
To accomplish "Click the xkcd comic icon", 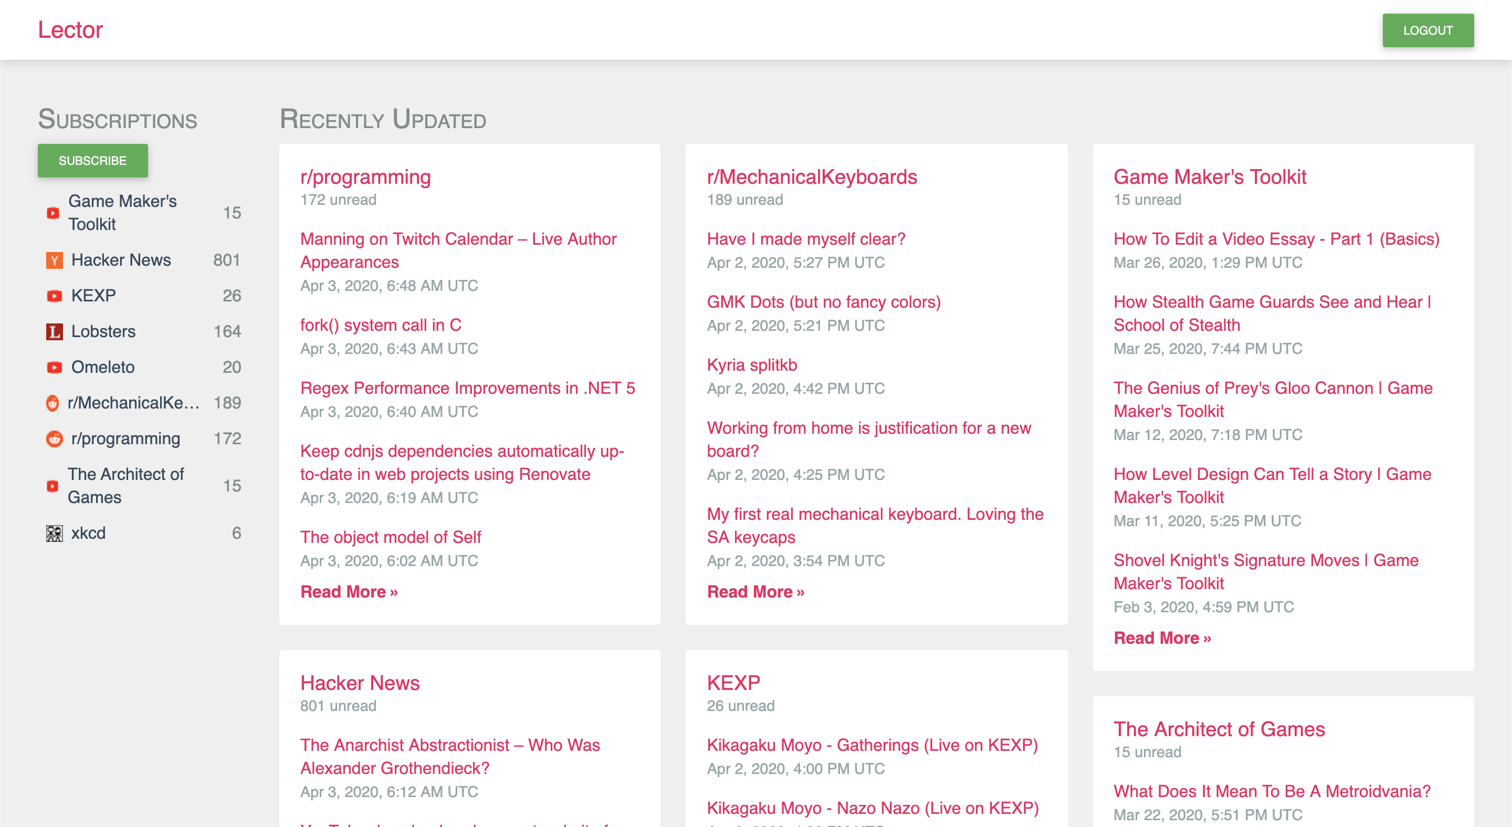I will point(54,533).
